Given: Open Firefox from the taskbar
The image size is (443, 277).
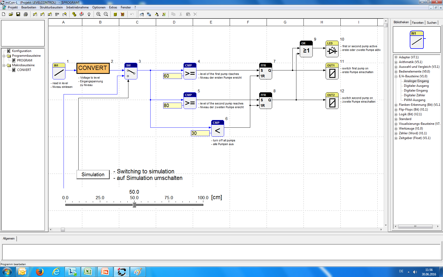Looking at the screenshot, I should pos(40,271).
